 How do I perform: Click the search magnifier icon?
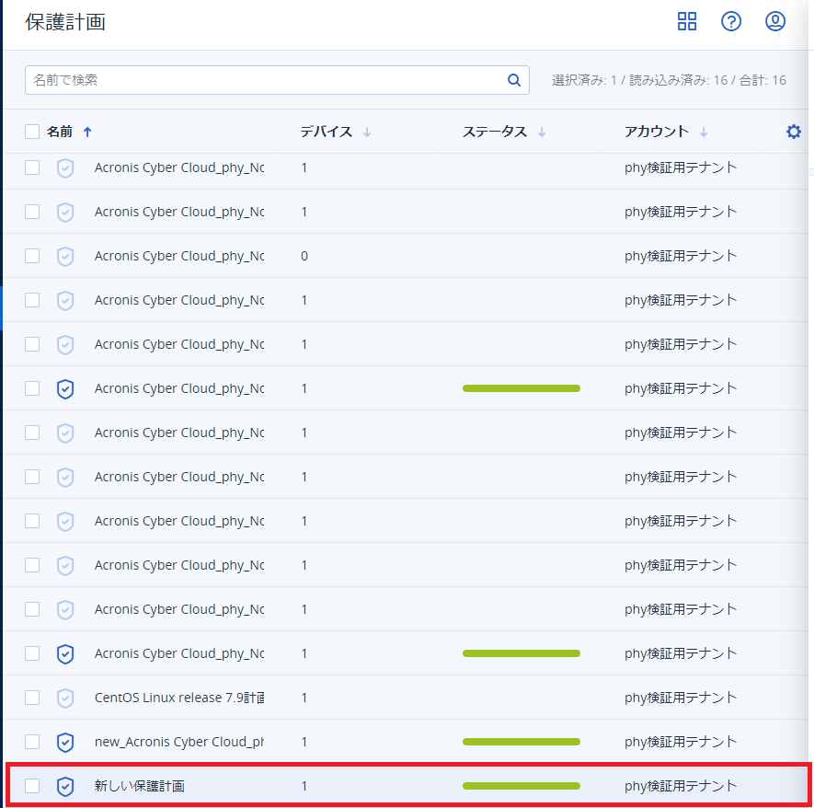pyautogui.click(x=514, y=80)
